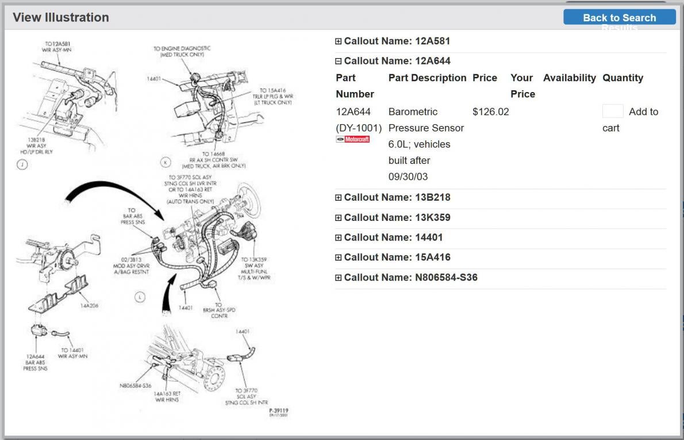Click the (DY-1001) part code
Image resolution: width=684 pixels, height=440 pixels.
pyautogui.click(x=359, y=128)
